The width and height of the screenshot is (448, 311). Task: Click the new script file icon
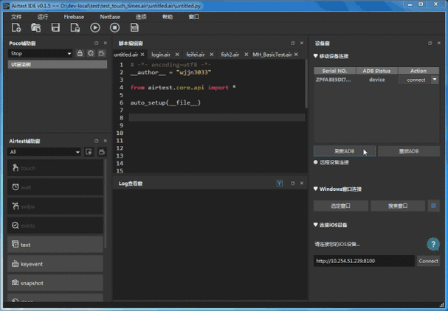tap(16, 28)
